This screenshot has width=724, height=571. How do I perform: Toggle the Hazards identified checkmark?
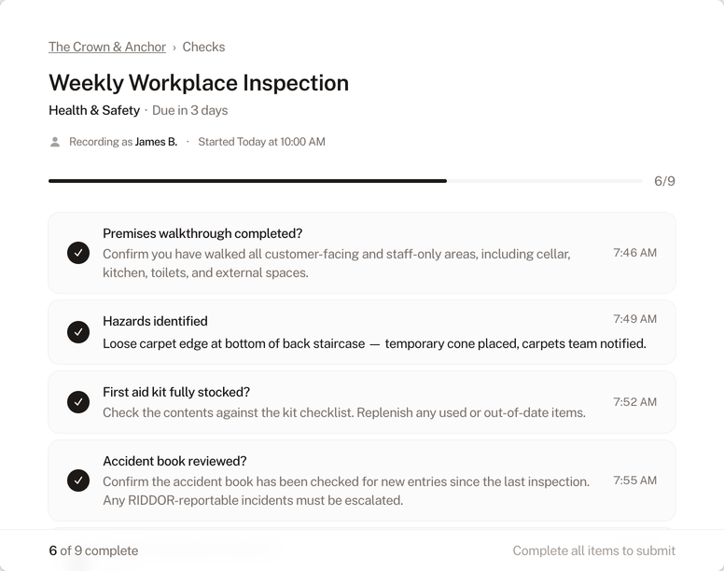(x=78, y=332)
